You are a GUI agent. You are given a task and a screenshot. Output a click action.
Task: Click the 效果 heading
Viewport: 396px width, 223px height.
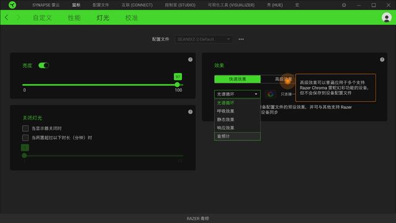click(219, 66)
